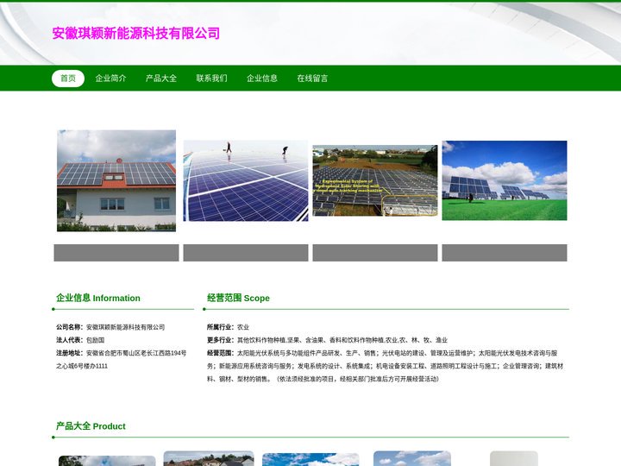Viewport: 621px width, 466px height.
Task: Click the gray caption bar under the rooftop house image
Action: click(116, 253)
